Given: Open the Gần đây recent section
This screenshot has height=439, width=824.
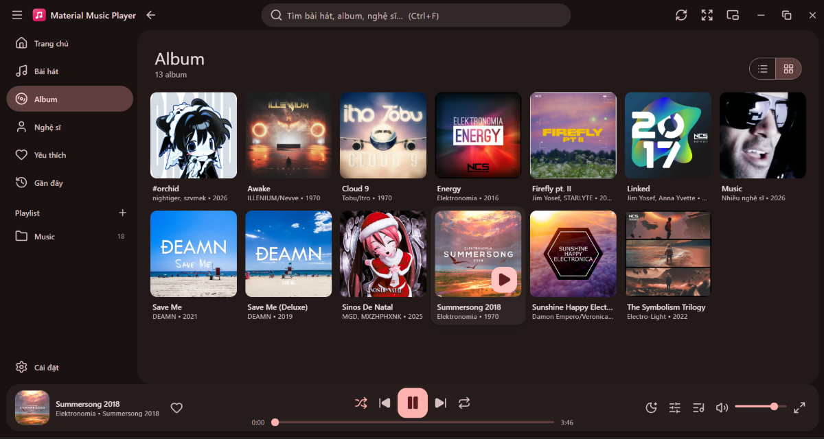Looking at the screenshot, I should click(x=70, y=182).
